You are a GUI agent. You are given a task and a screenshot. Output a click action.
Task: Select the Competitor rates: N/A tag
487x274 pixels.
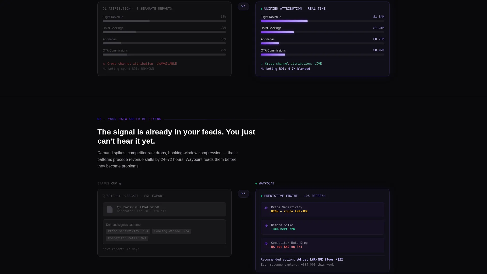coord(127,238)
